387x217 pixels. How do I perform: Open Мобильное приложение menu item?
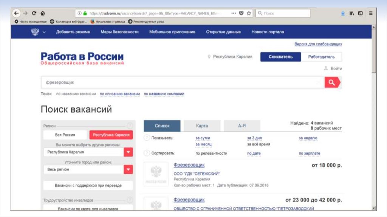(172, 32)
